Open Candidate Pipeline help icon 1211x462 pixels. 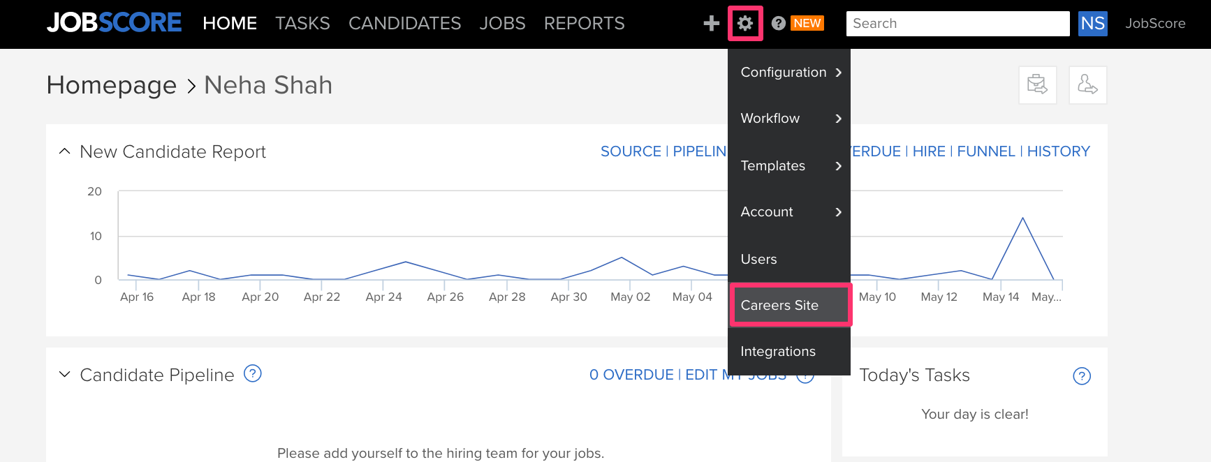pos(253,374)
